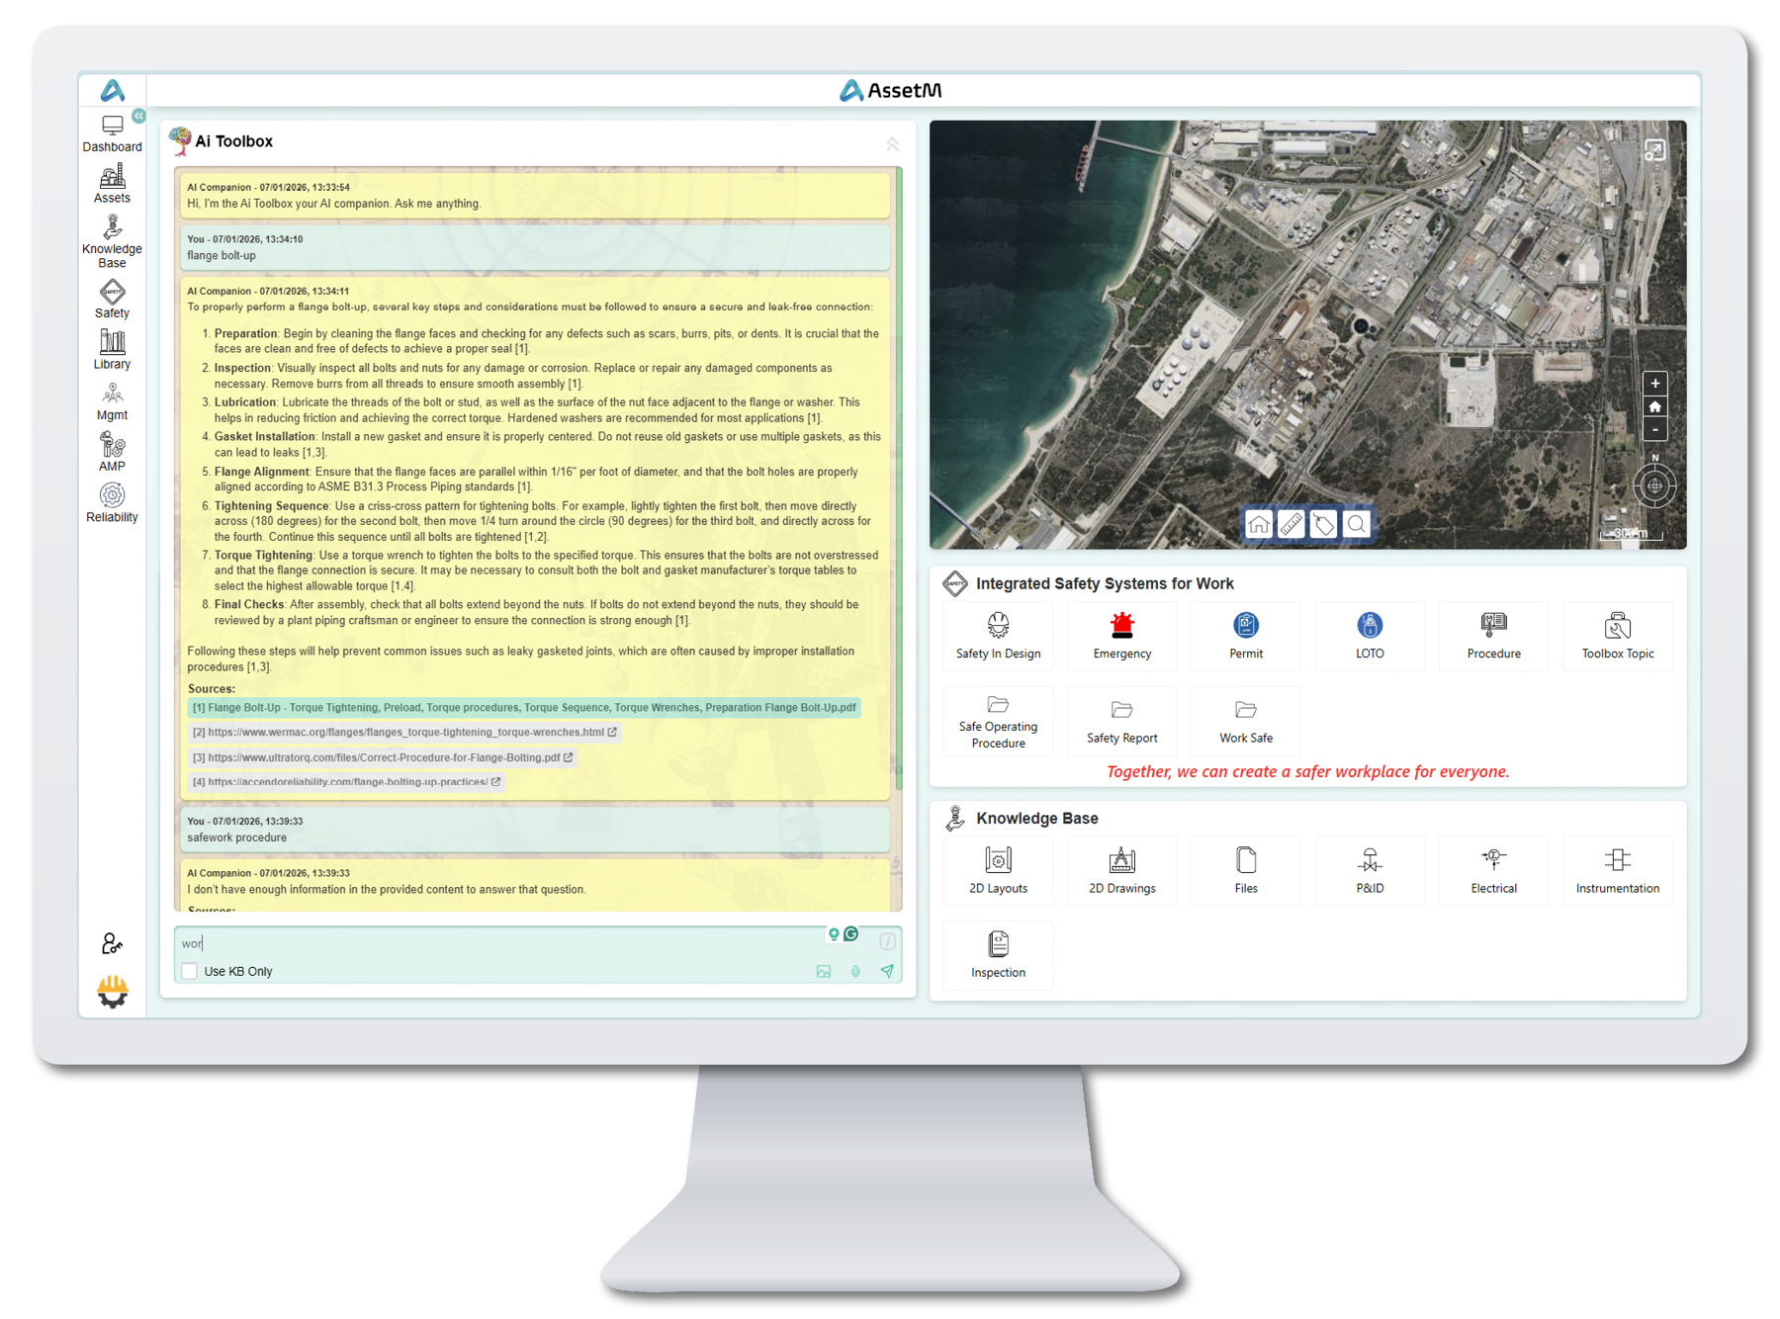Collapse the Ai Toolbox chat panel
The width and height of the screenshot is (1780, 1319).
click(892, 143)
